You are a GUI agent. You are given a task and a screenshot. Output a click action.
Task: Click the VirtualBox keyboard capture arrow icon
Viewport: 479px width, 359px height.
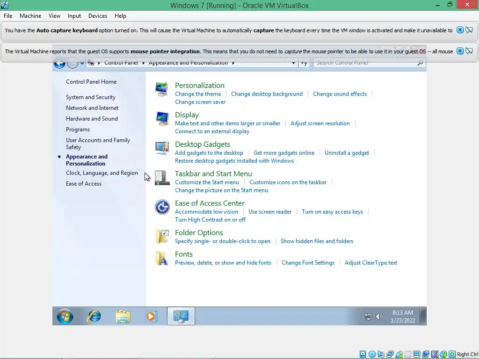(452, 354)
